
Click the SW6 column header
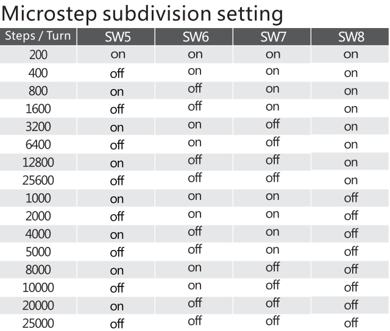[195, 37]
